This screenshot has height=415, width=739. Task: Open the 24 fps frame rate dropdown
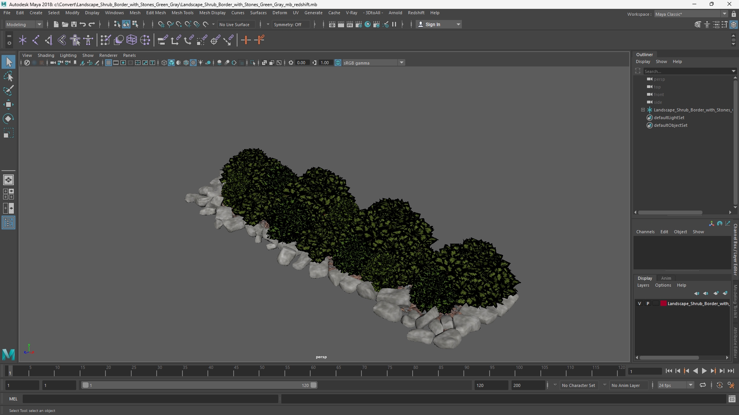point(675,385)
